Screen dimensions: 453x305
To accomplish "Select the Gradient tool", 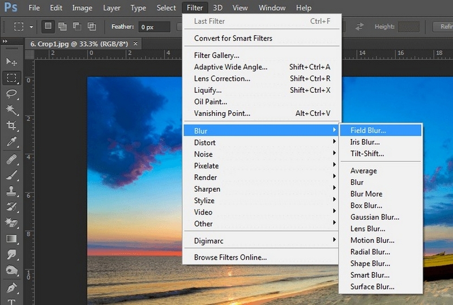I will (x=11, y=239).
